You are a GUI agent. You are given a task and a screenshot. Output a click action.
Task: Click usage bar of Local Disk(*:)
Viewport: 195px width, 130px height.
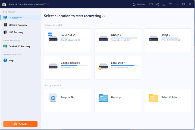point(124,66)
